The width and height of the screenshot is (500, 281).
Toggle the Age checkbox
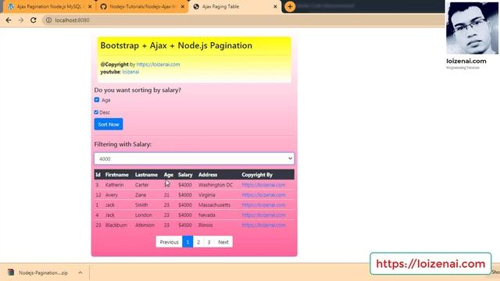click(x=97, y=100)
